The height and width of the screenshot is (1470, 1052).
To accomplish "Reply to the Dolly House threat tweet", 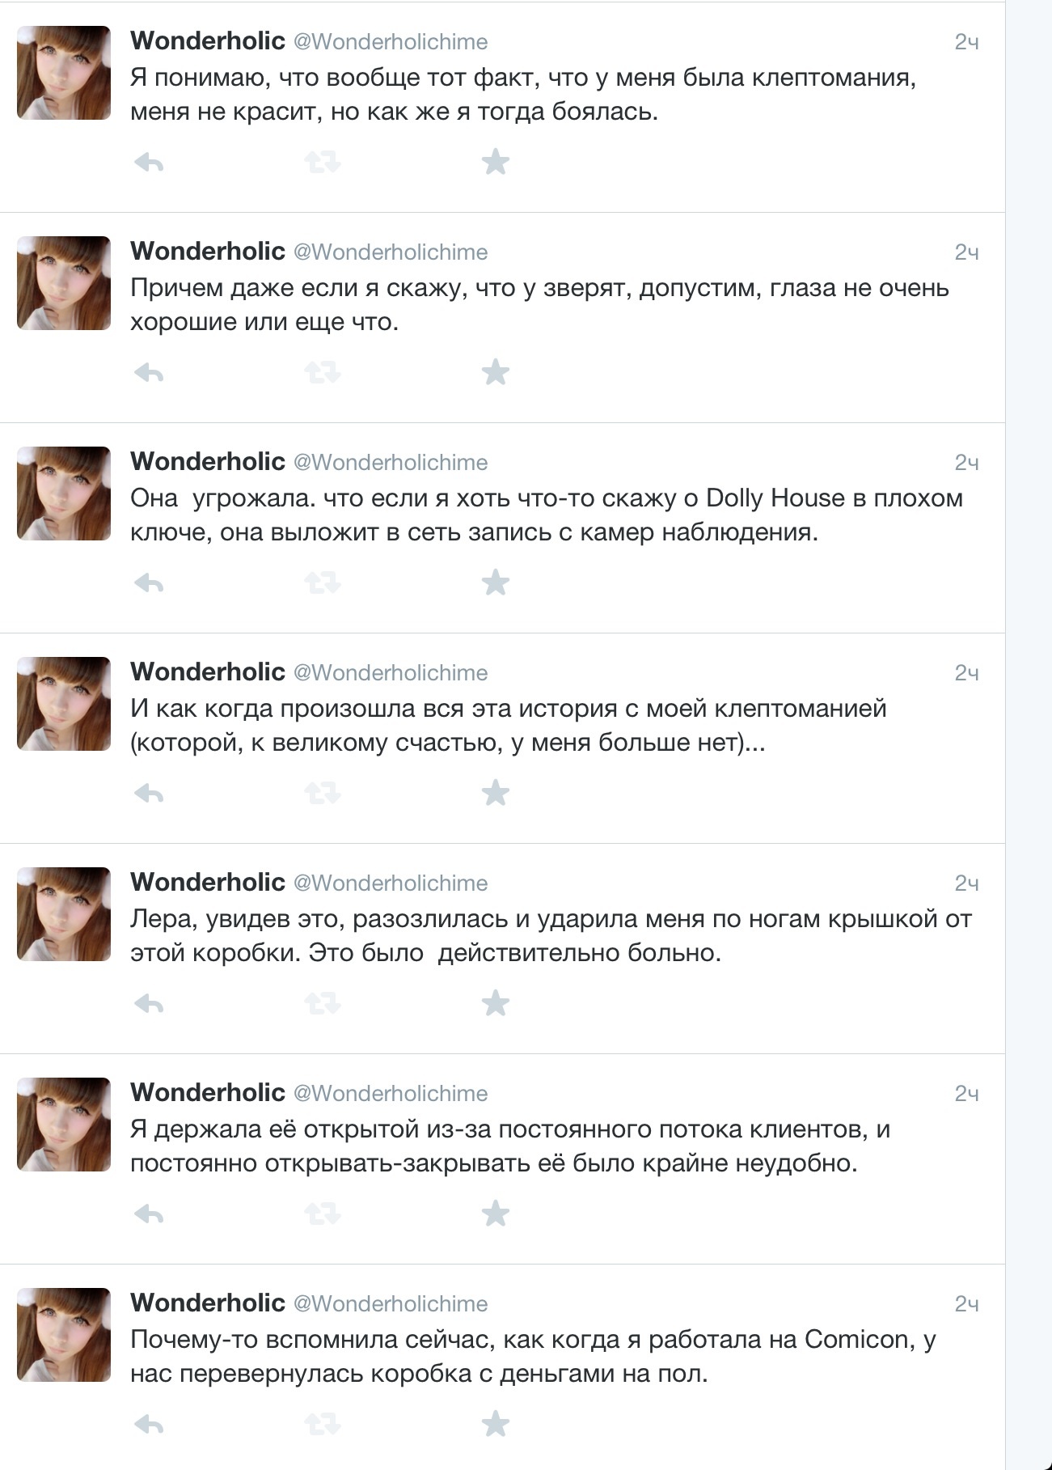I will (x=149, y=583).
